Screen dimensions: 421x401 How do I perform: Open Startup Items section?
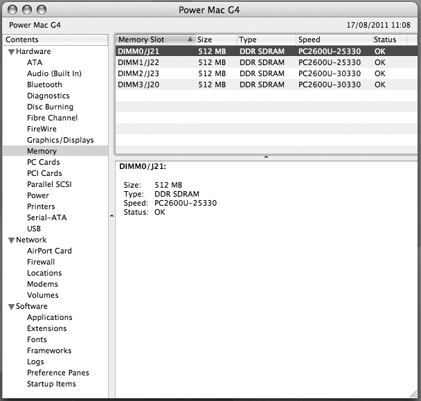click(51, 384)
